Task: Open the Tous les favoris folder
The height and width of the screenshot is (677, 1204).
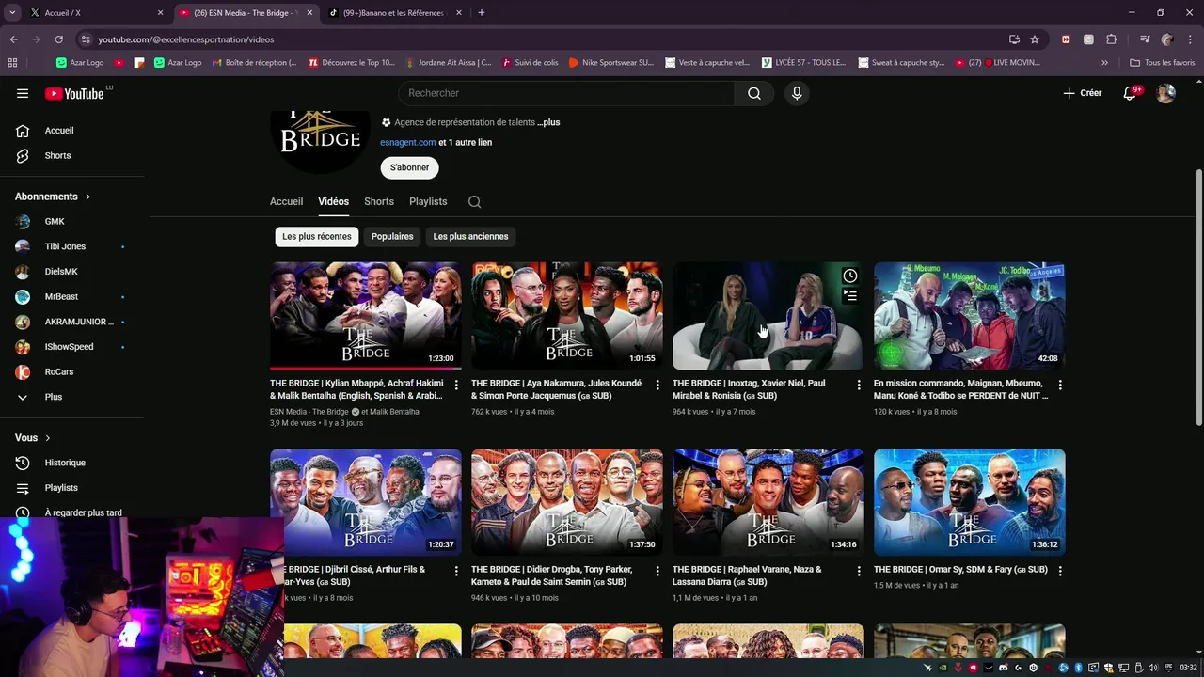Action: coord(1162,63)
